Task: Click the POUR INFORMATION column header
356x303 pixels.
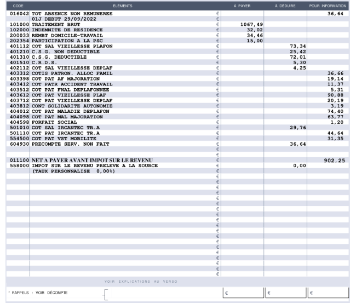Action: [x=328, y=5]
